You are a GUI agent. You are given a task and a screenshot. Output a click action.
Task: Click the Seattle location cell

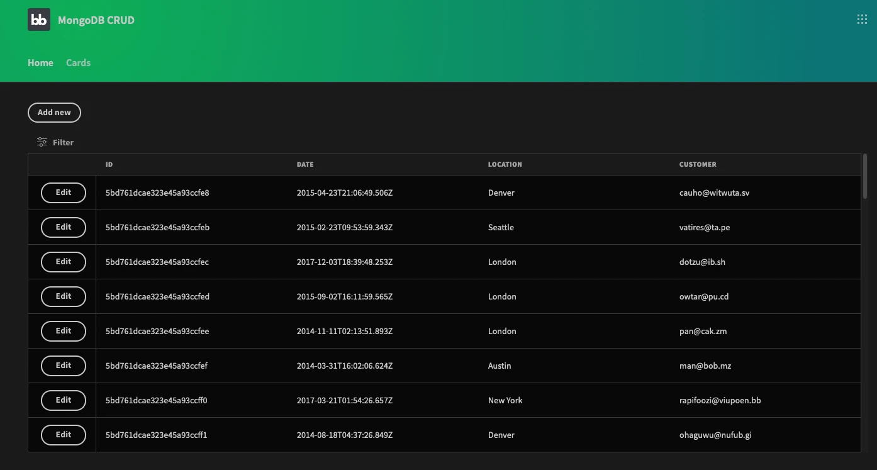(x=501, y=227)
